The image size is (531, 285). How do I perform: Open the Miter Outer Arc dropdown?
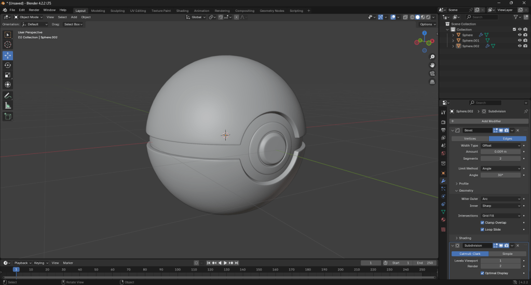coord(500,199)
